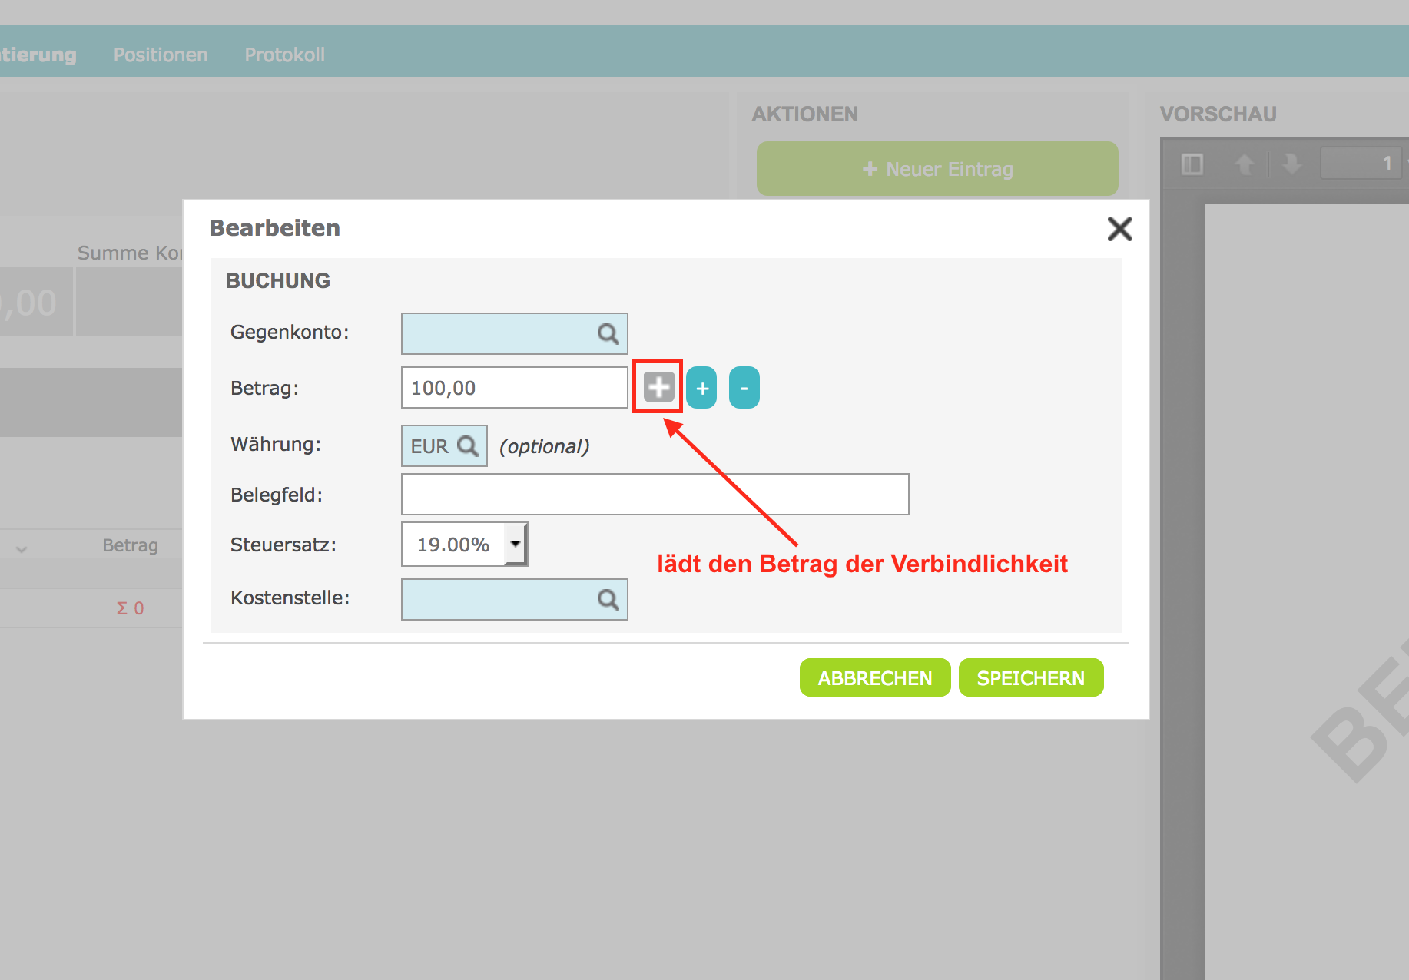The image size is (1409, 980).
Task: Open the Protokoll tab
Action: coord(284,55)
